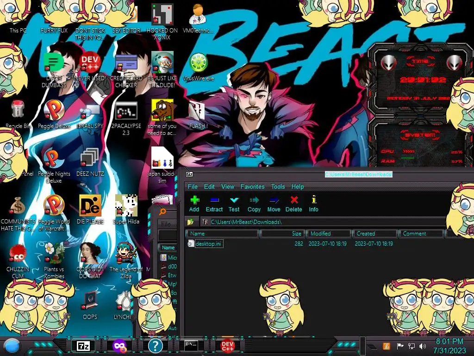Sort by the Comment column header
The image size is (474, 356).
click(x=421, y=234)
